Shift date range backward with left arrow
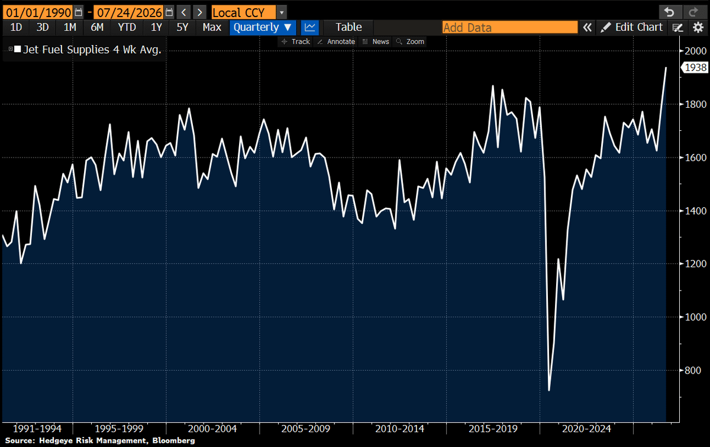The height and width of the screenshot is (447, 710). tap(184, 12)
